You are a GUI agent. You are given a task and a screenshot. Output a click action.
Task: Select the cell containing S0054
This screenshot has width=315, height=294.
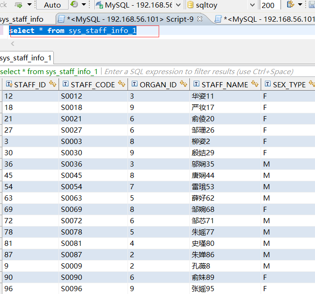point(72,187)
